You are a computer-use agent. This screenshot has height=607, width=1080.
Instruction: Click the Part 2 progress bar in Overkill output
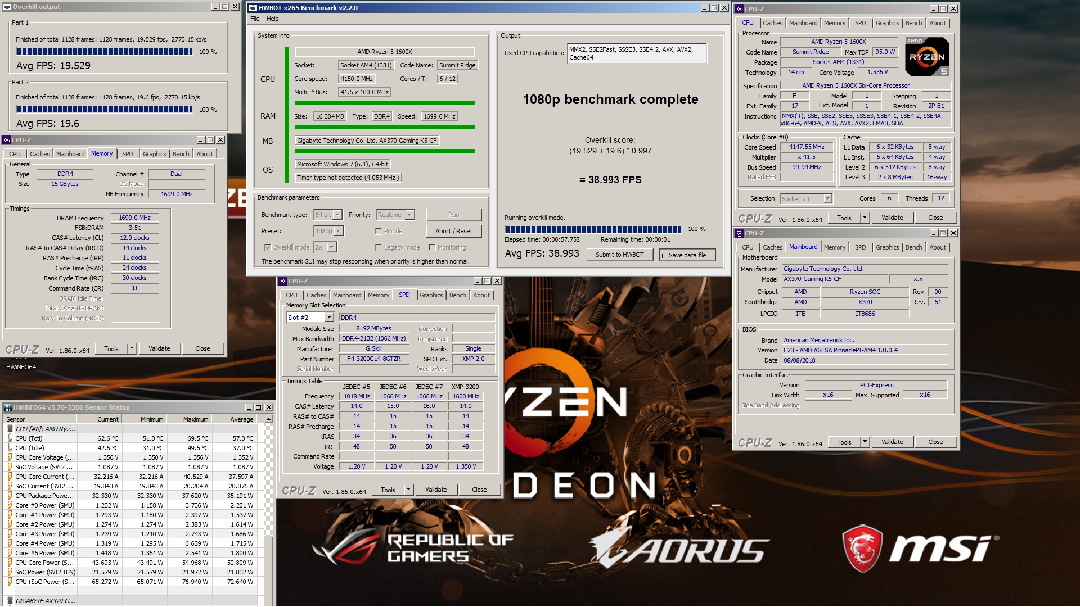105,109
